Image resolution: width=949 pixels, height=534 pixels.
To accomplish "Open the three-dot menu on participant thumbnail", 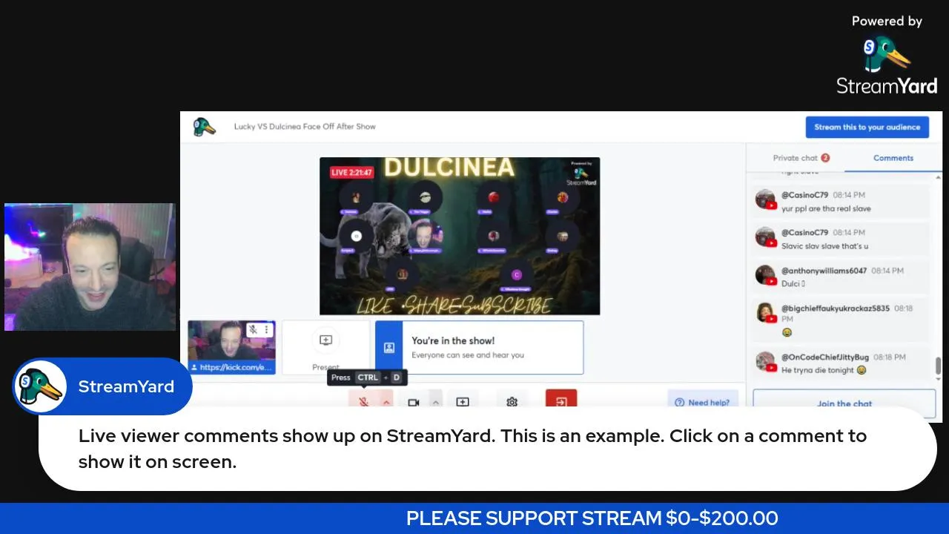I will coord(266,330).
